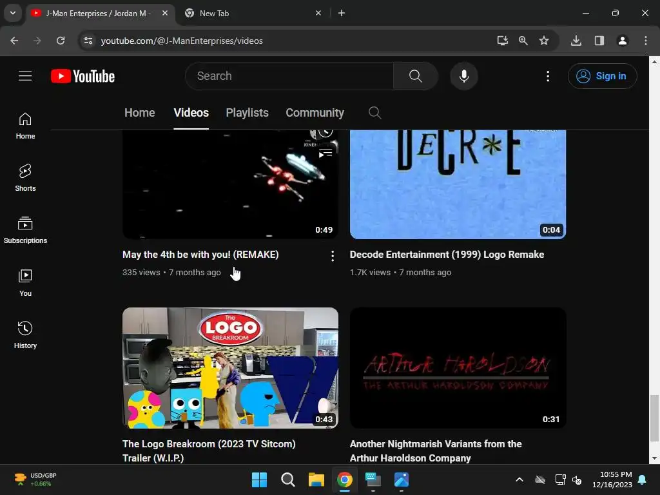Close the New Tab tab
Image resolution: width=660 pixels, height=495 pixels.
(x=318, y=13)
